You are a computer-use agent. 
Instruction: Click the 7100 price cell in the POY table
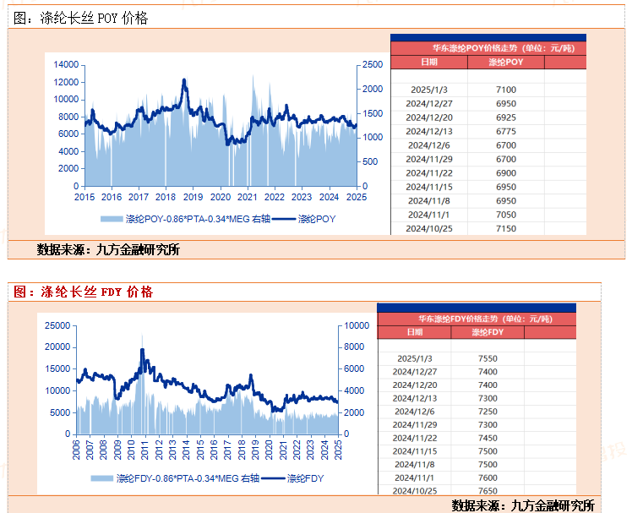[x=506, y=90]
